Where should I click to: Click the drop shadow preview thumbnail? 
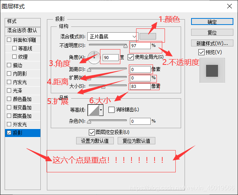212,71
